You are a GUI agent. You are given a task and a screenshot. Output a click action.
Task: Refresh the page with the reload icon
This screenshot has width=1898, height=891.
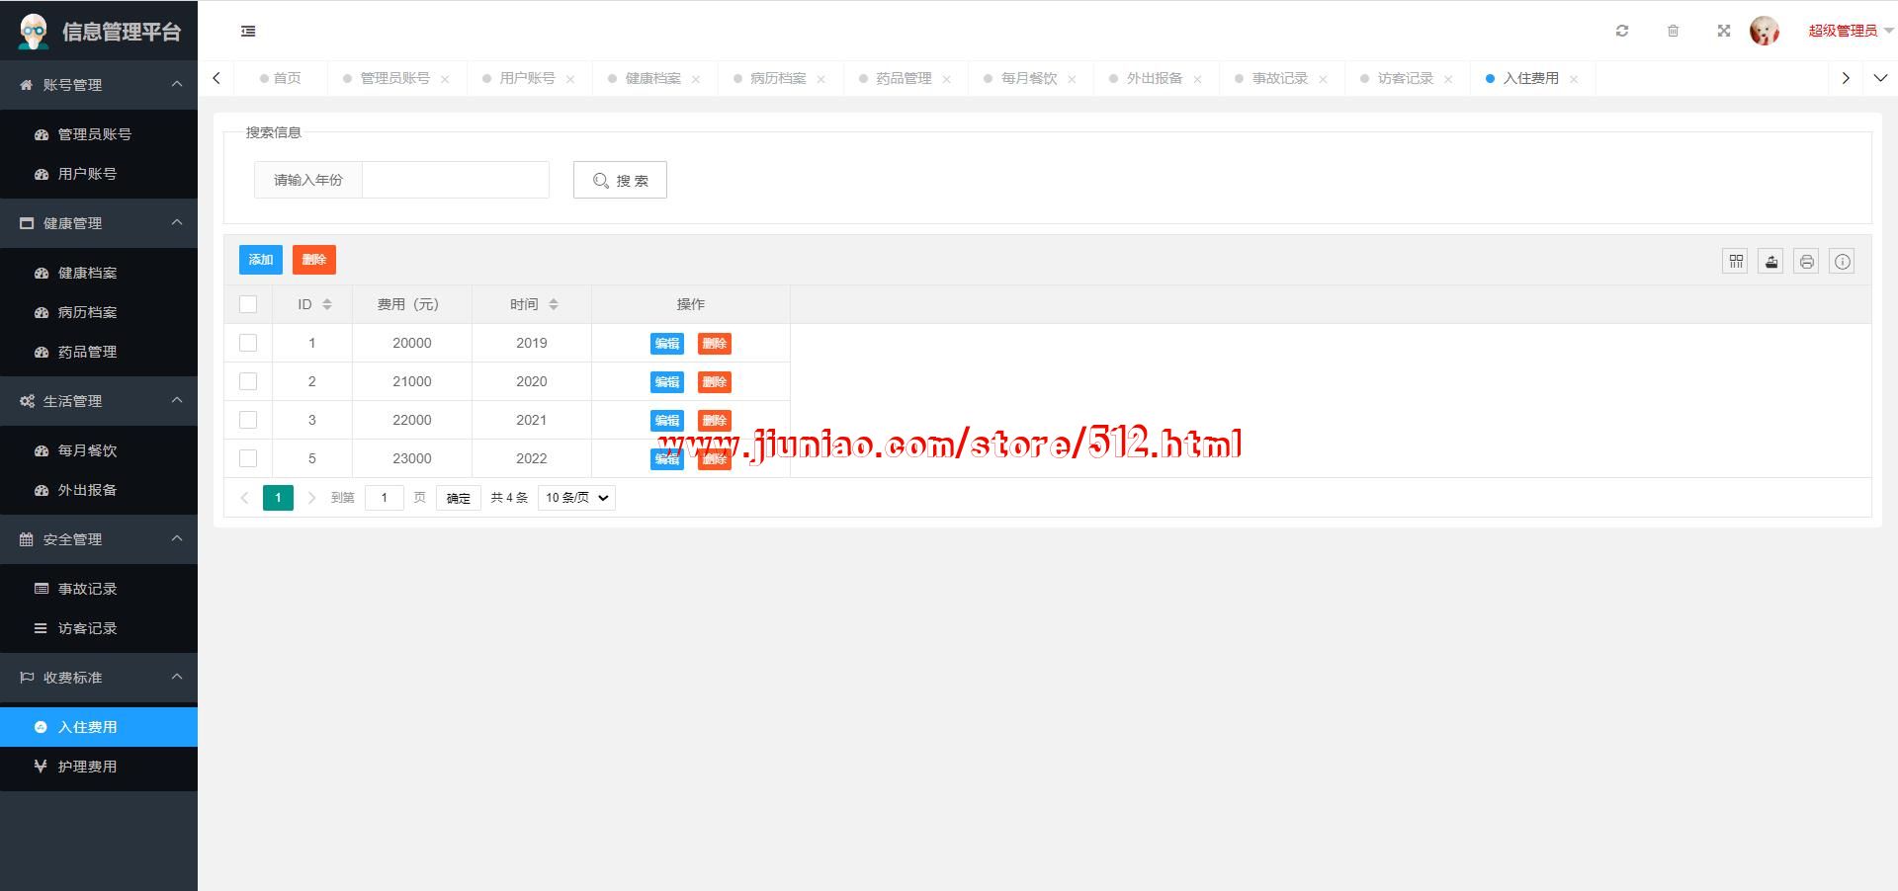point(1622,31)
